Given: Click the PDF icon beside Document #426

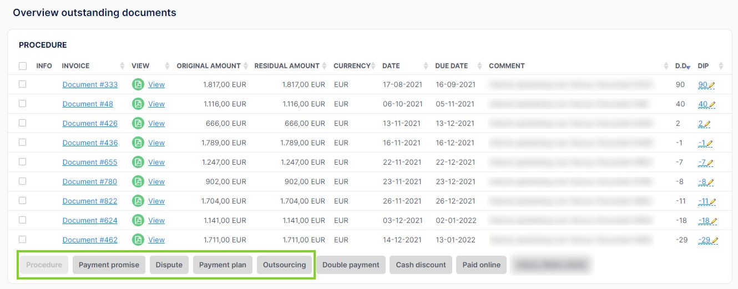Looking at the screenshot, I should coord(138,123).
